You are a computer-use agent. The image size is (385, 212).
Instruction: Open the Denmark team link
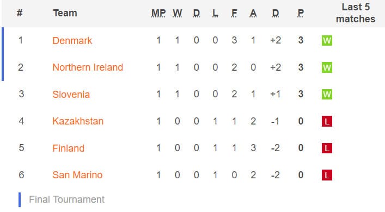coord(72,41)
